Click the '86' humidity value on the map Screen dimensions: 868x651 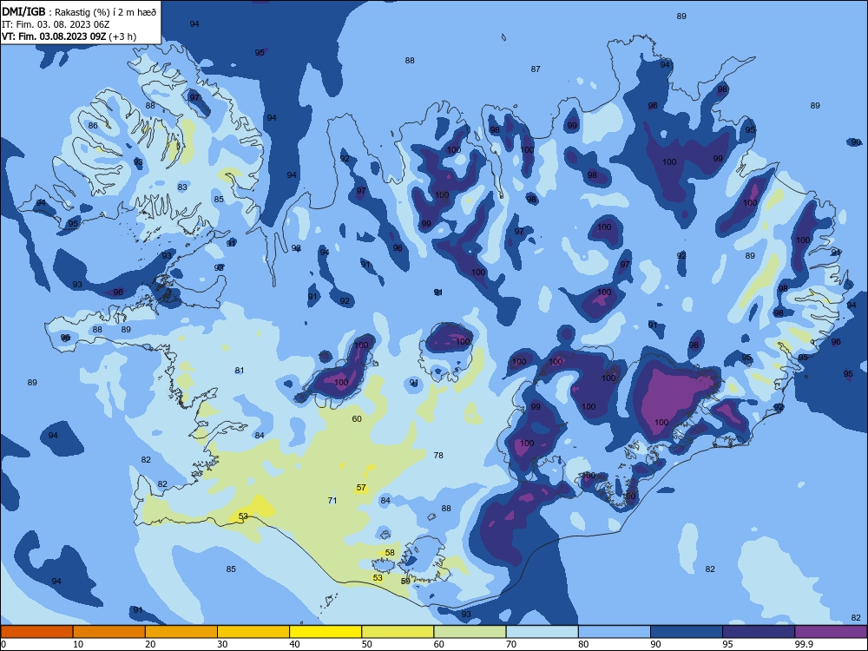click(93, 125)
